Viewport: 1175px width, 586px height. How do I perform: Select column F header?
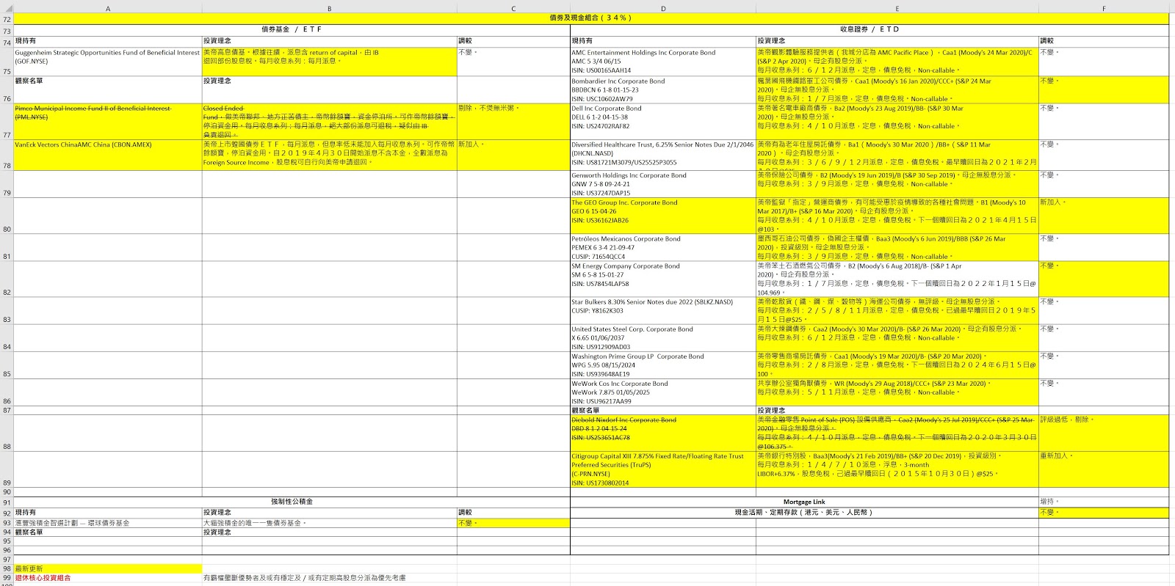(1103, 9)
